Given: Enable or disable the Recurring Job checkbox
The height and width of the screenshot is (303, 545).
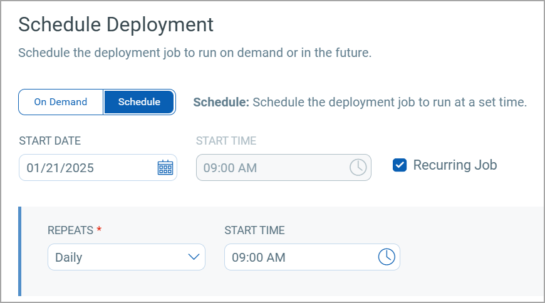Looking at the screenshot, I should [x=399, y=165].
